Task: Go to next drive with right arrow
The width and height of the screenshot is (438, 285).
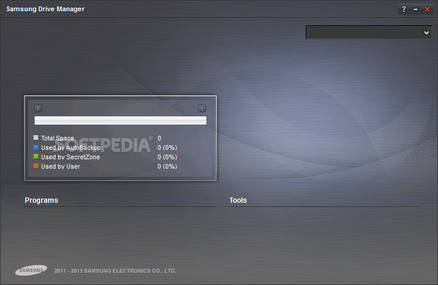Action: 202,108
